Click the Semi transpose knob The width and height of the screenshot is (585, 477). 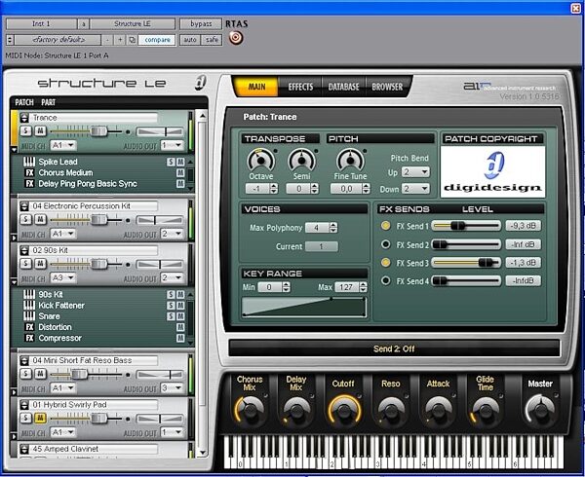coord(301,160)
